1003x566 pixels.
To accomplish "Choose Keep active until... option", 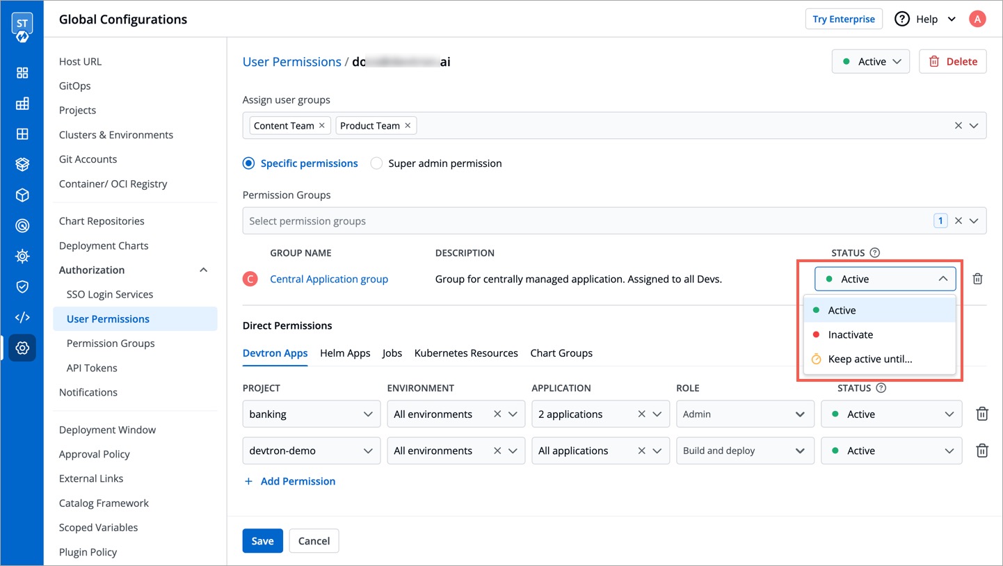I will tap(879, 359).
